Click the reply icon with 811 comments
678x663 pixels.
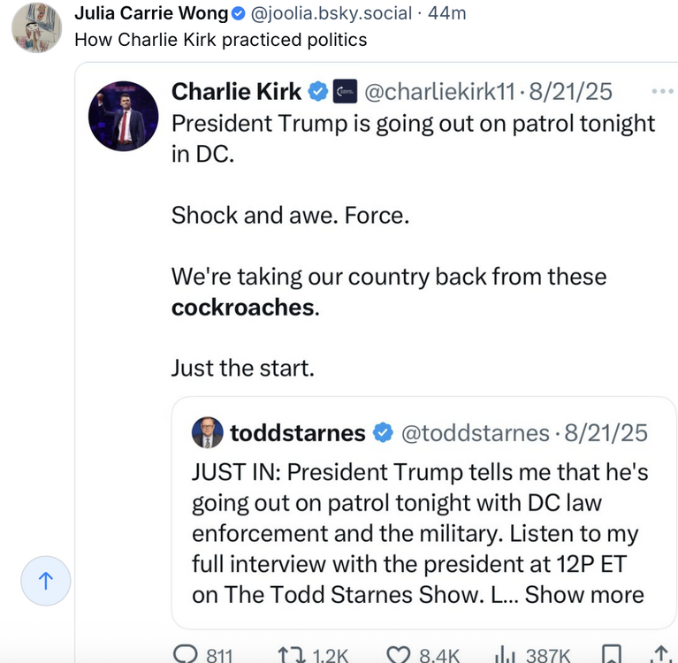(185, 654)
